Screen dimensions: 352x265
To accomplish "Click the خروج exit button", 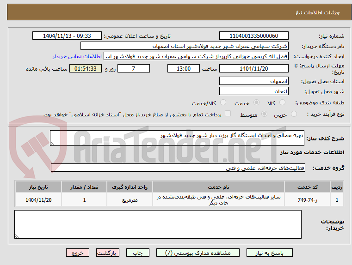I will [x=77, y=253].
